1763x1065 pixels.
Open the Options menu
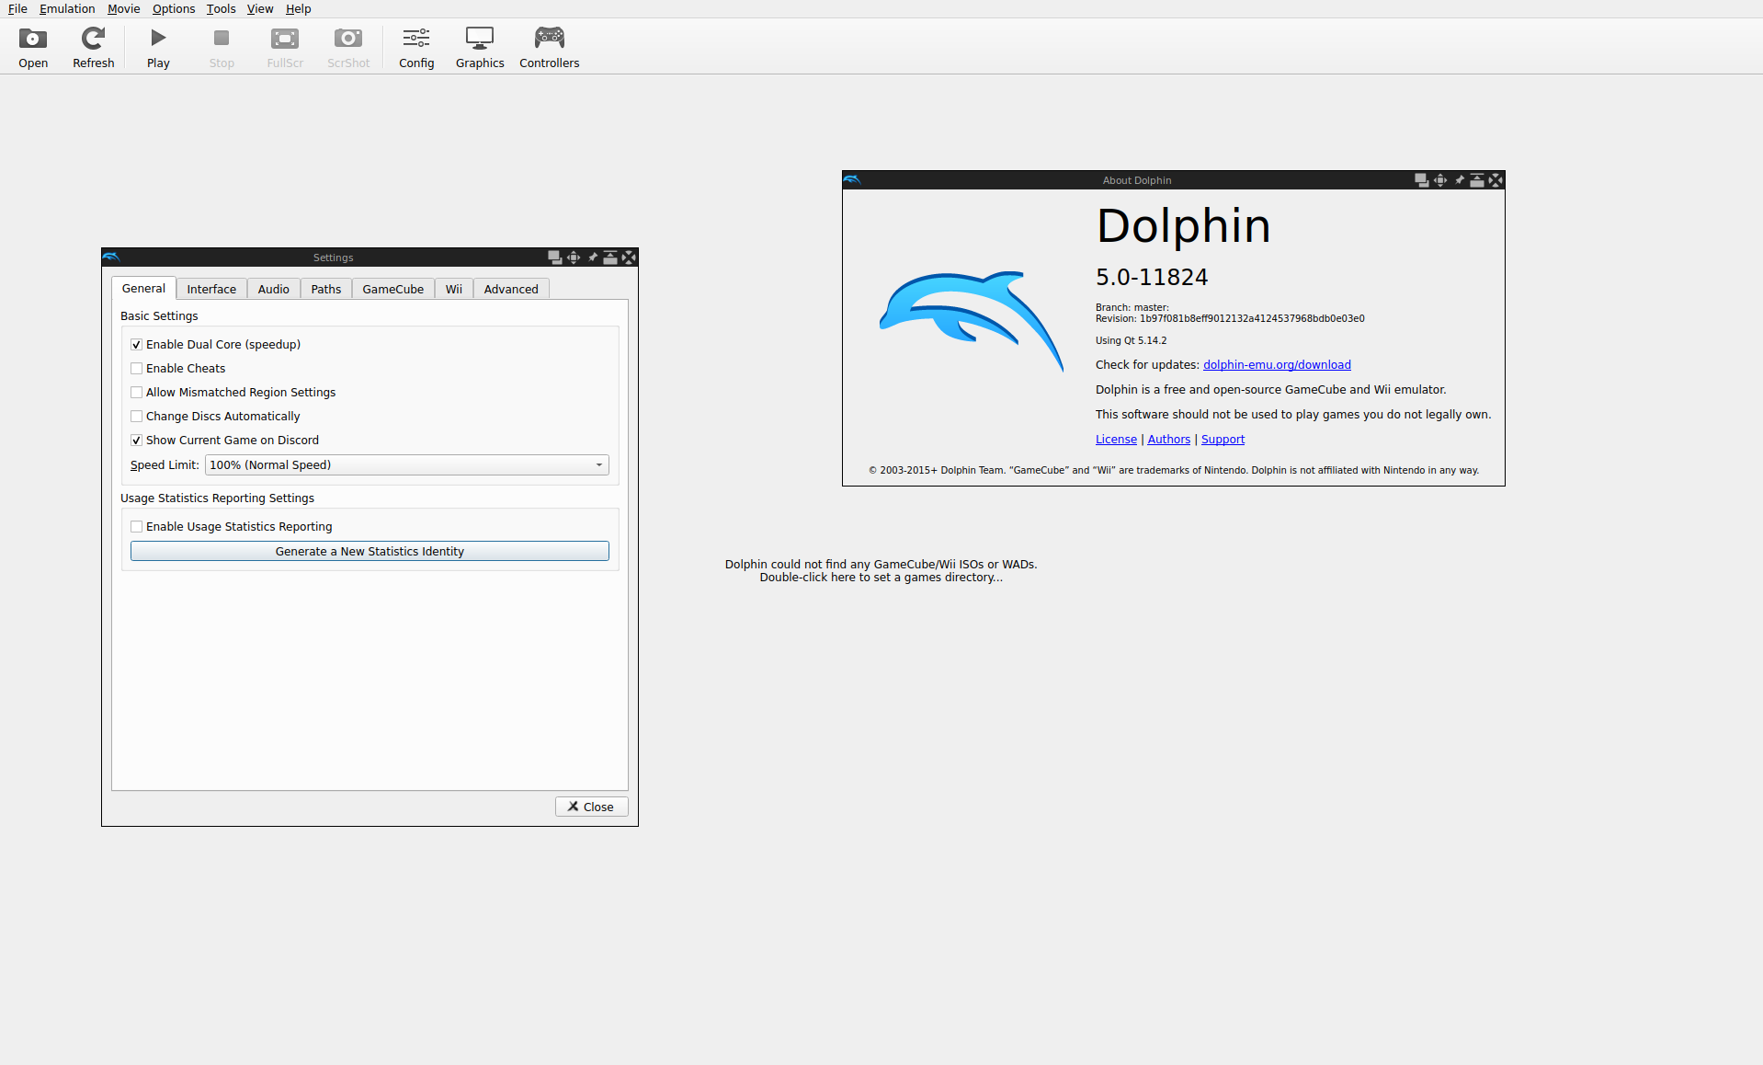coord(174,9)
